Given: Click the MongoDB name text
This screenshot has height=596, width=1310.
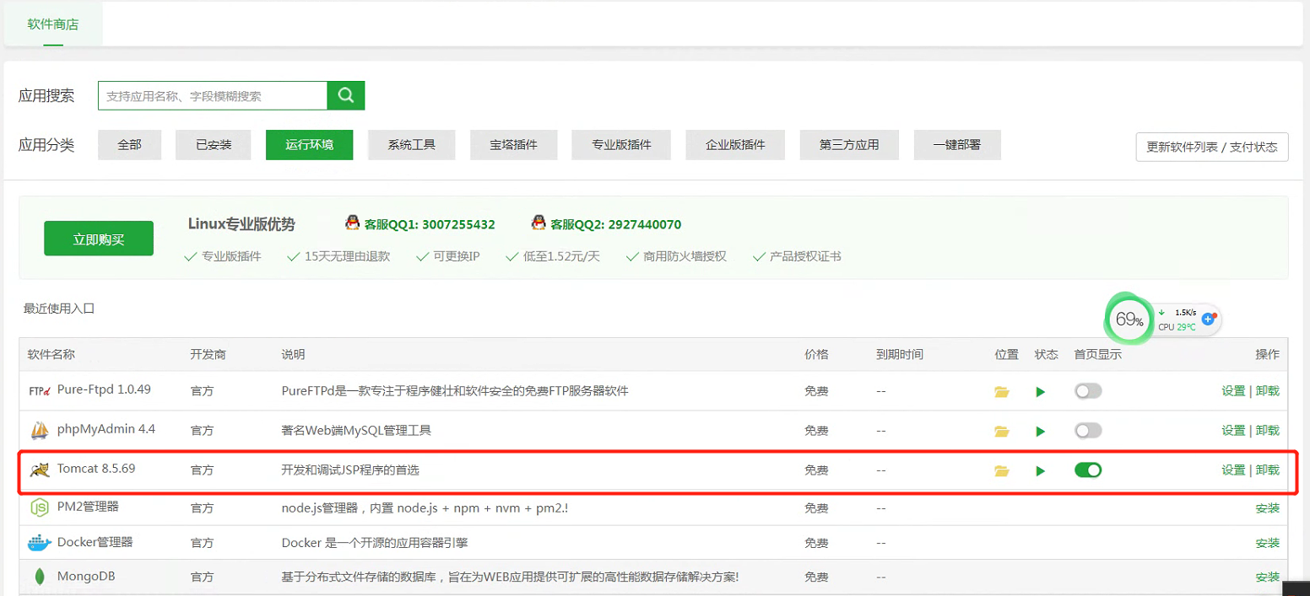Looking at the screenshot, I should click(86, 577).
